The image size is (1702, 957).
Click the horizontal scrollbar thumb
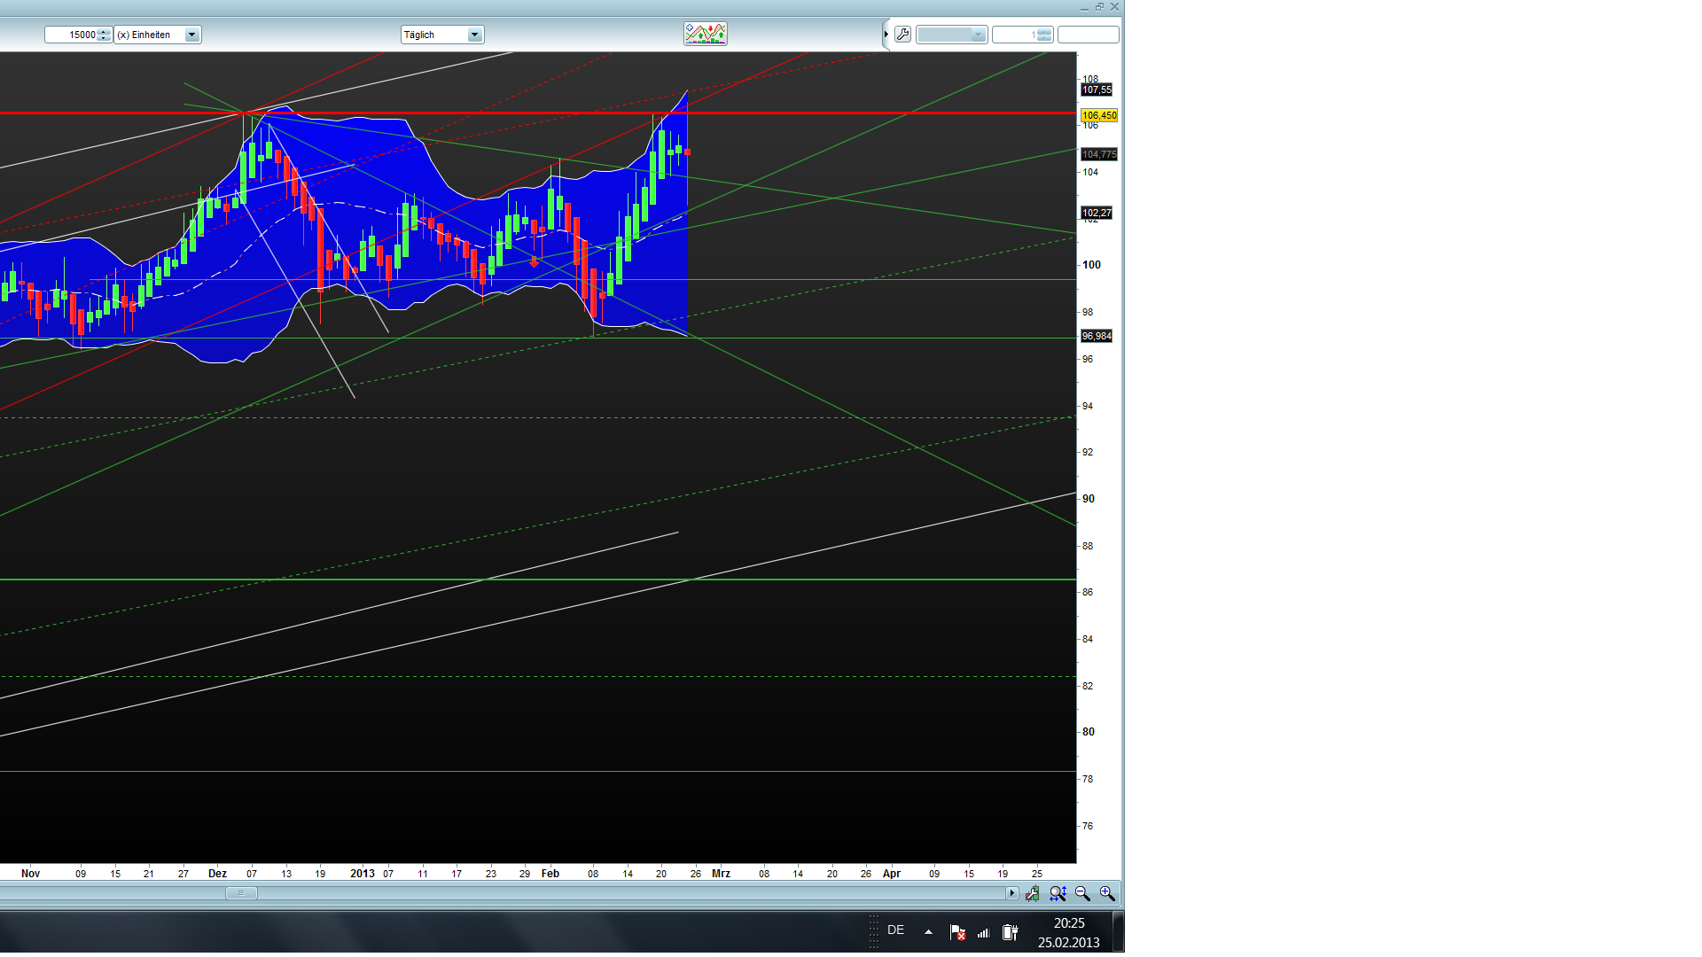(x=241, y=893)
